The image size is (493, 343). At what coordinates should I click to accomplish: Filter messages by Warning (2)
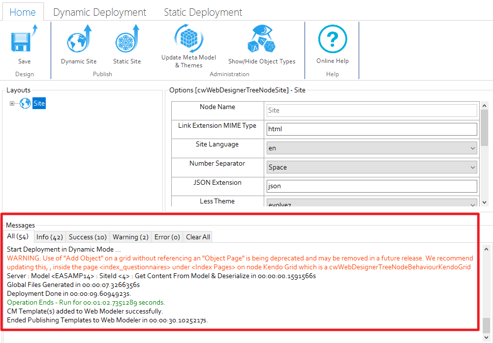tap(130, 236)
